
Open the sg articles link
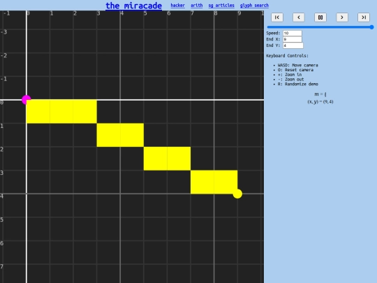221,6
